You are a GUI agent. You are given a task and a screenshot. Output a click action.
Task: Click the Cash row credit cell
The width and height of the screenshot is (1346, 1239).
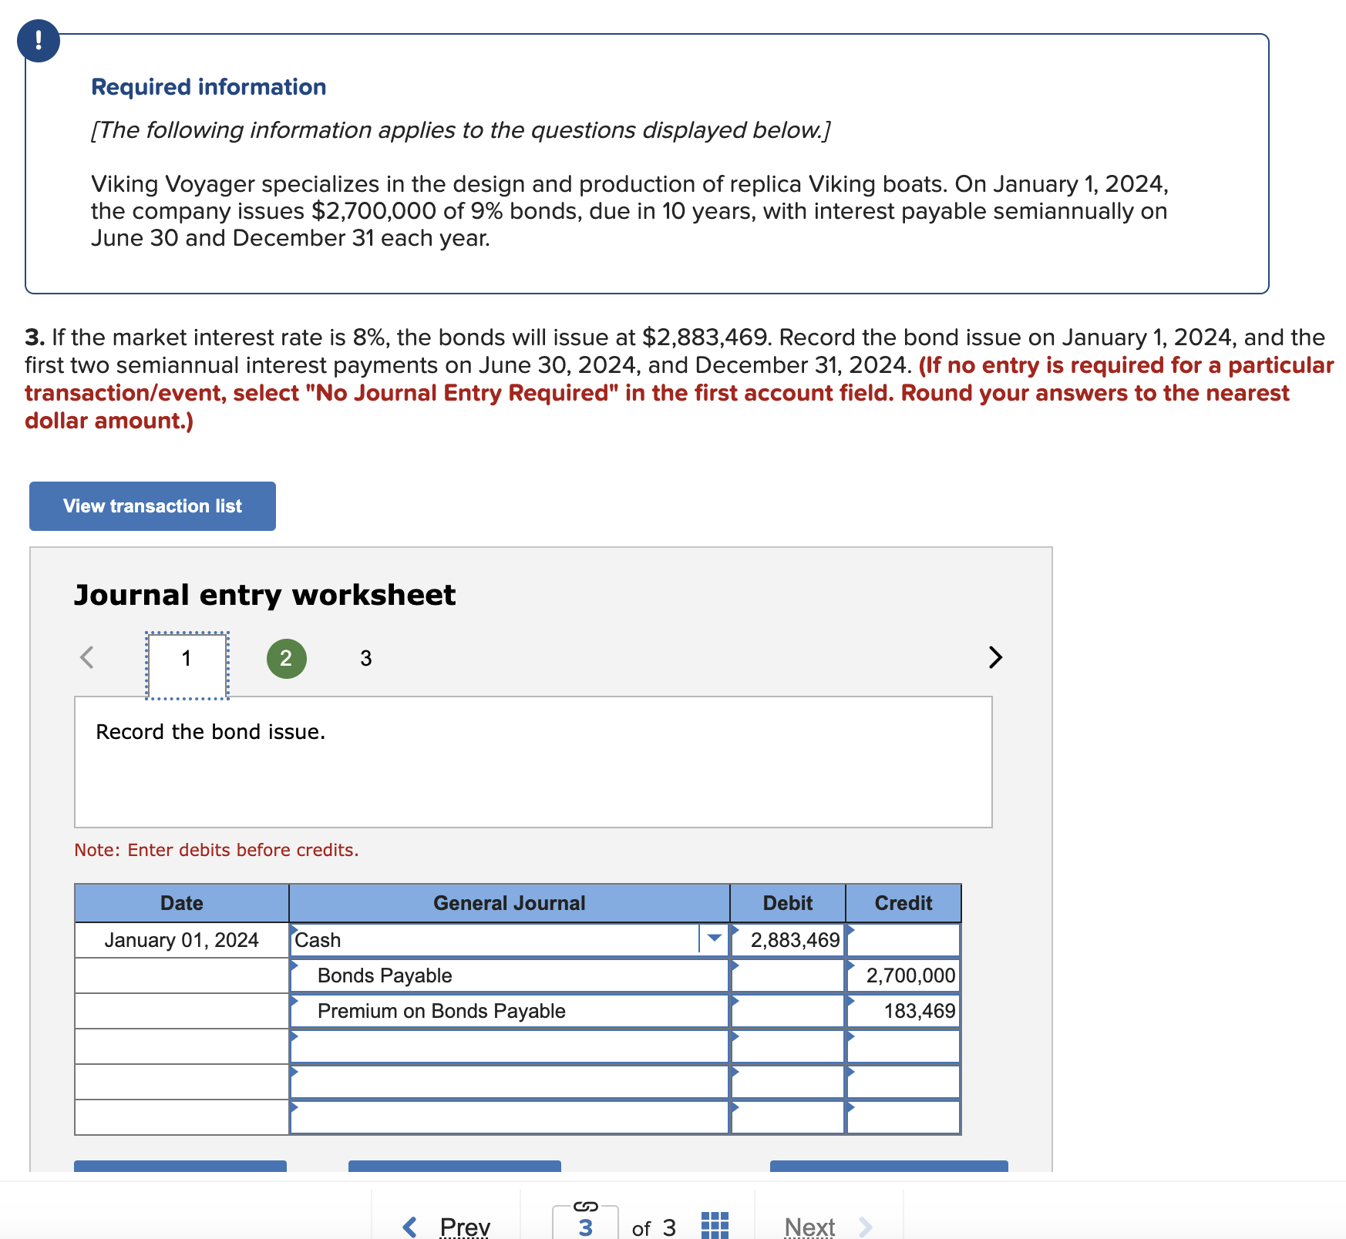(x=904, y=940)
